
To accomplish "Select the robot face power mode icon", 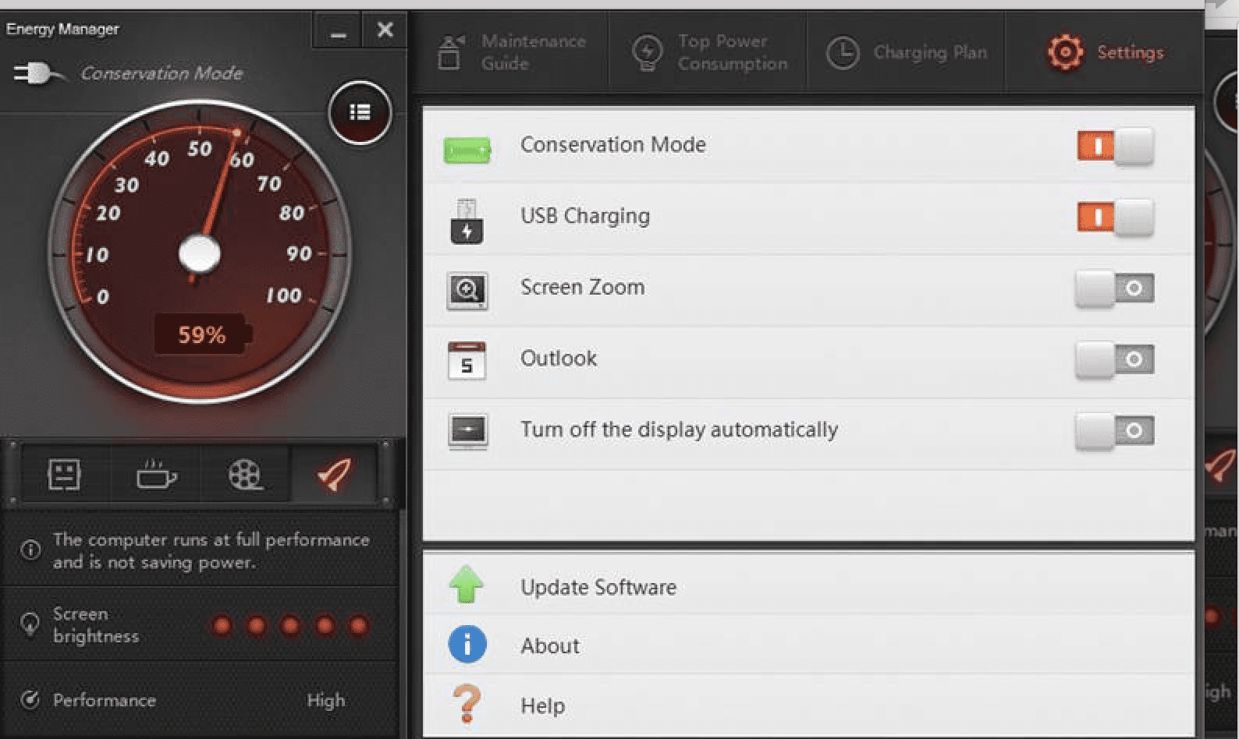I will point(65,474).
